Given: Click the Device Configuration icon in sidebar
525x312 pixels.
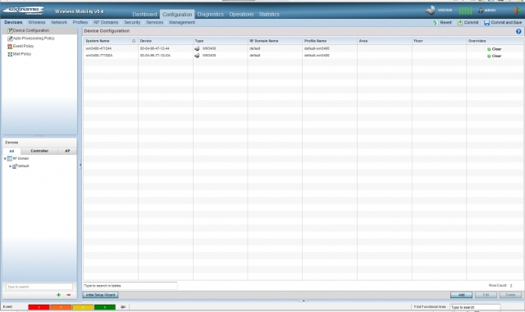Looking at the screenshot, I should (x=10, y=30).
